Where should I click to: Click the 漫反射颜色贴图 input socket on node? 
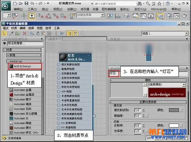point(59,65)
